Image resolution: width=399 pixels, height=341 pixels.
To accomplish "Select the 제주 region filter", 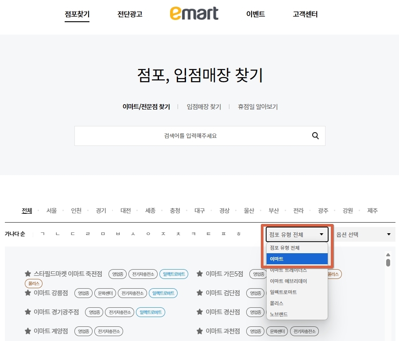I will point(372,211).
